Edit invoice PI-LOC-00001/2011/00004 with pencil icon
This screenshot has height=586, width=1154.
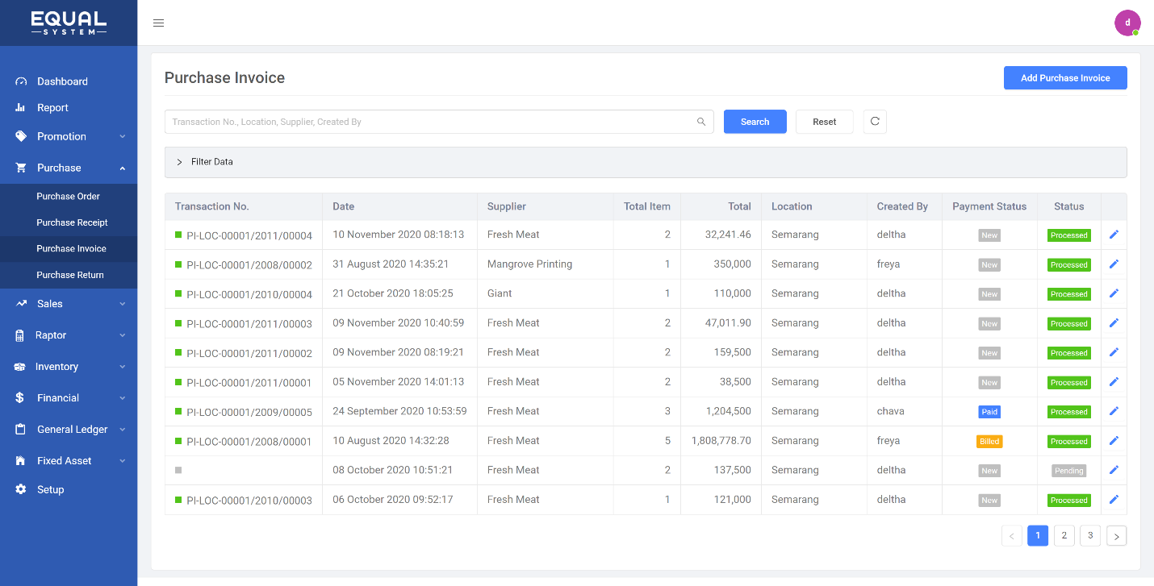pos(1114,235)
